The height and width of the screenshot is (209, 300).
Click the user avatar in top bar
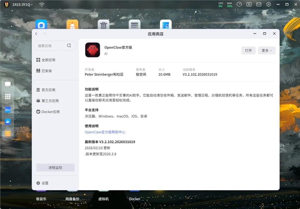7,4
